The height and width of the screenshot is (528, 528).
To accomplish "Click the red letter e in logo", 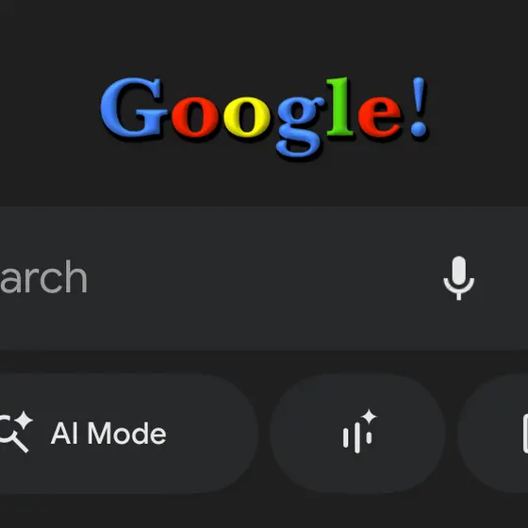I will click(380, 117).
